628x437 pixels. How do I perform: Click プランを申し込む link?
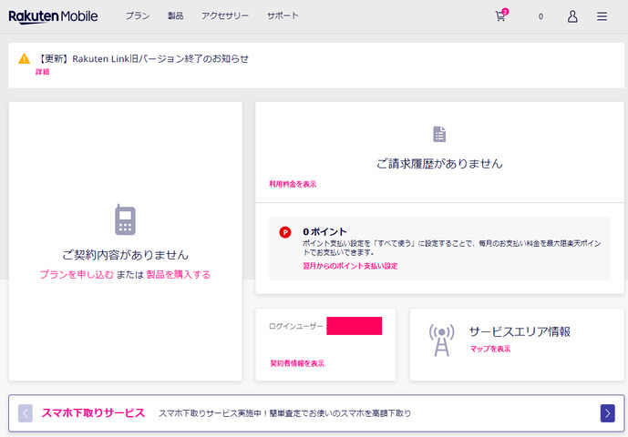[76, 274]
